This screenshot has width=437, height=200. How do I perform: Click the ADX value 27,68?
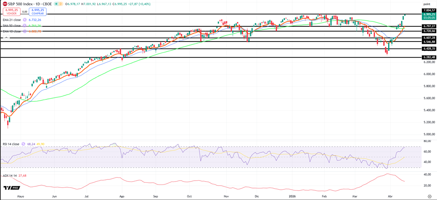(x=23, y=175)
